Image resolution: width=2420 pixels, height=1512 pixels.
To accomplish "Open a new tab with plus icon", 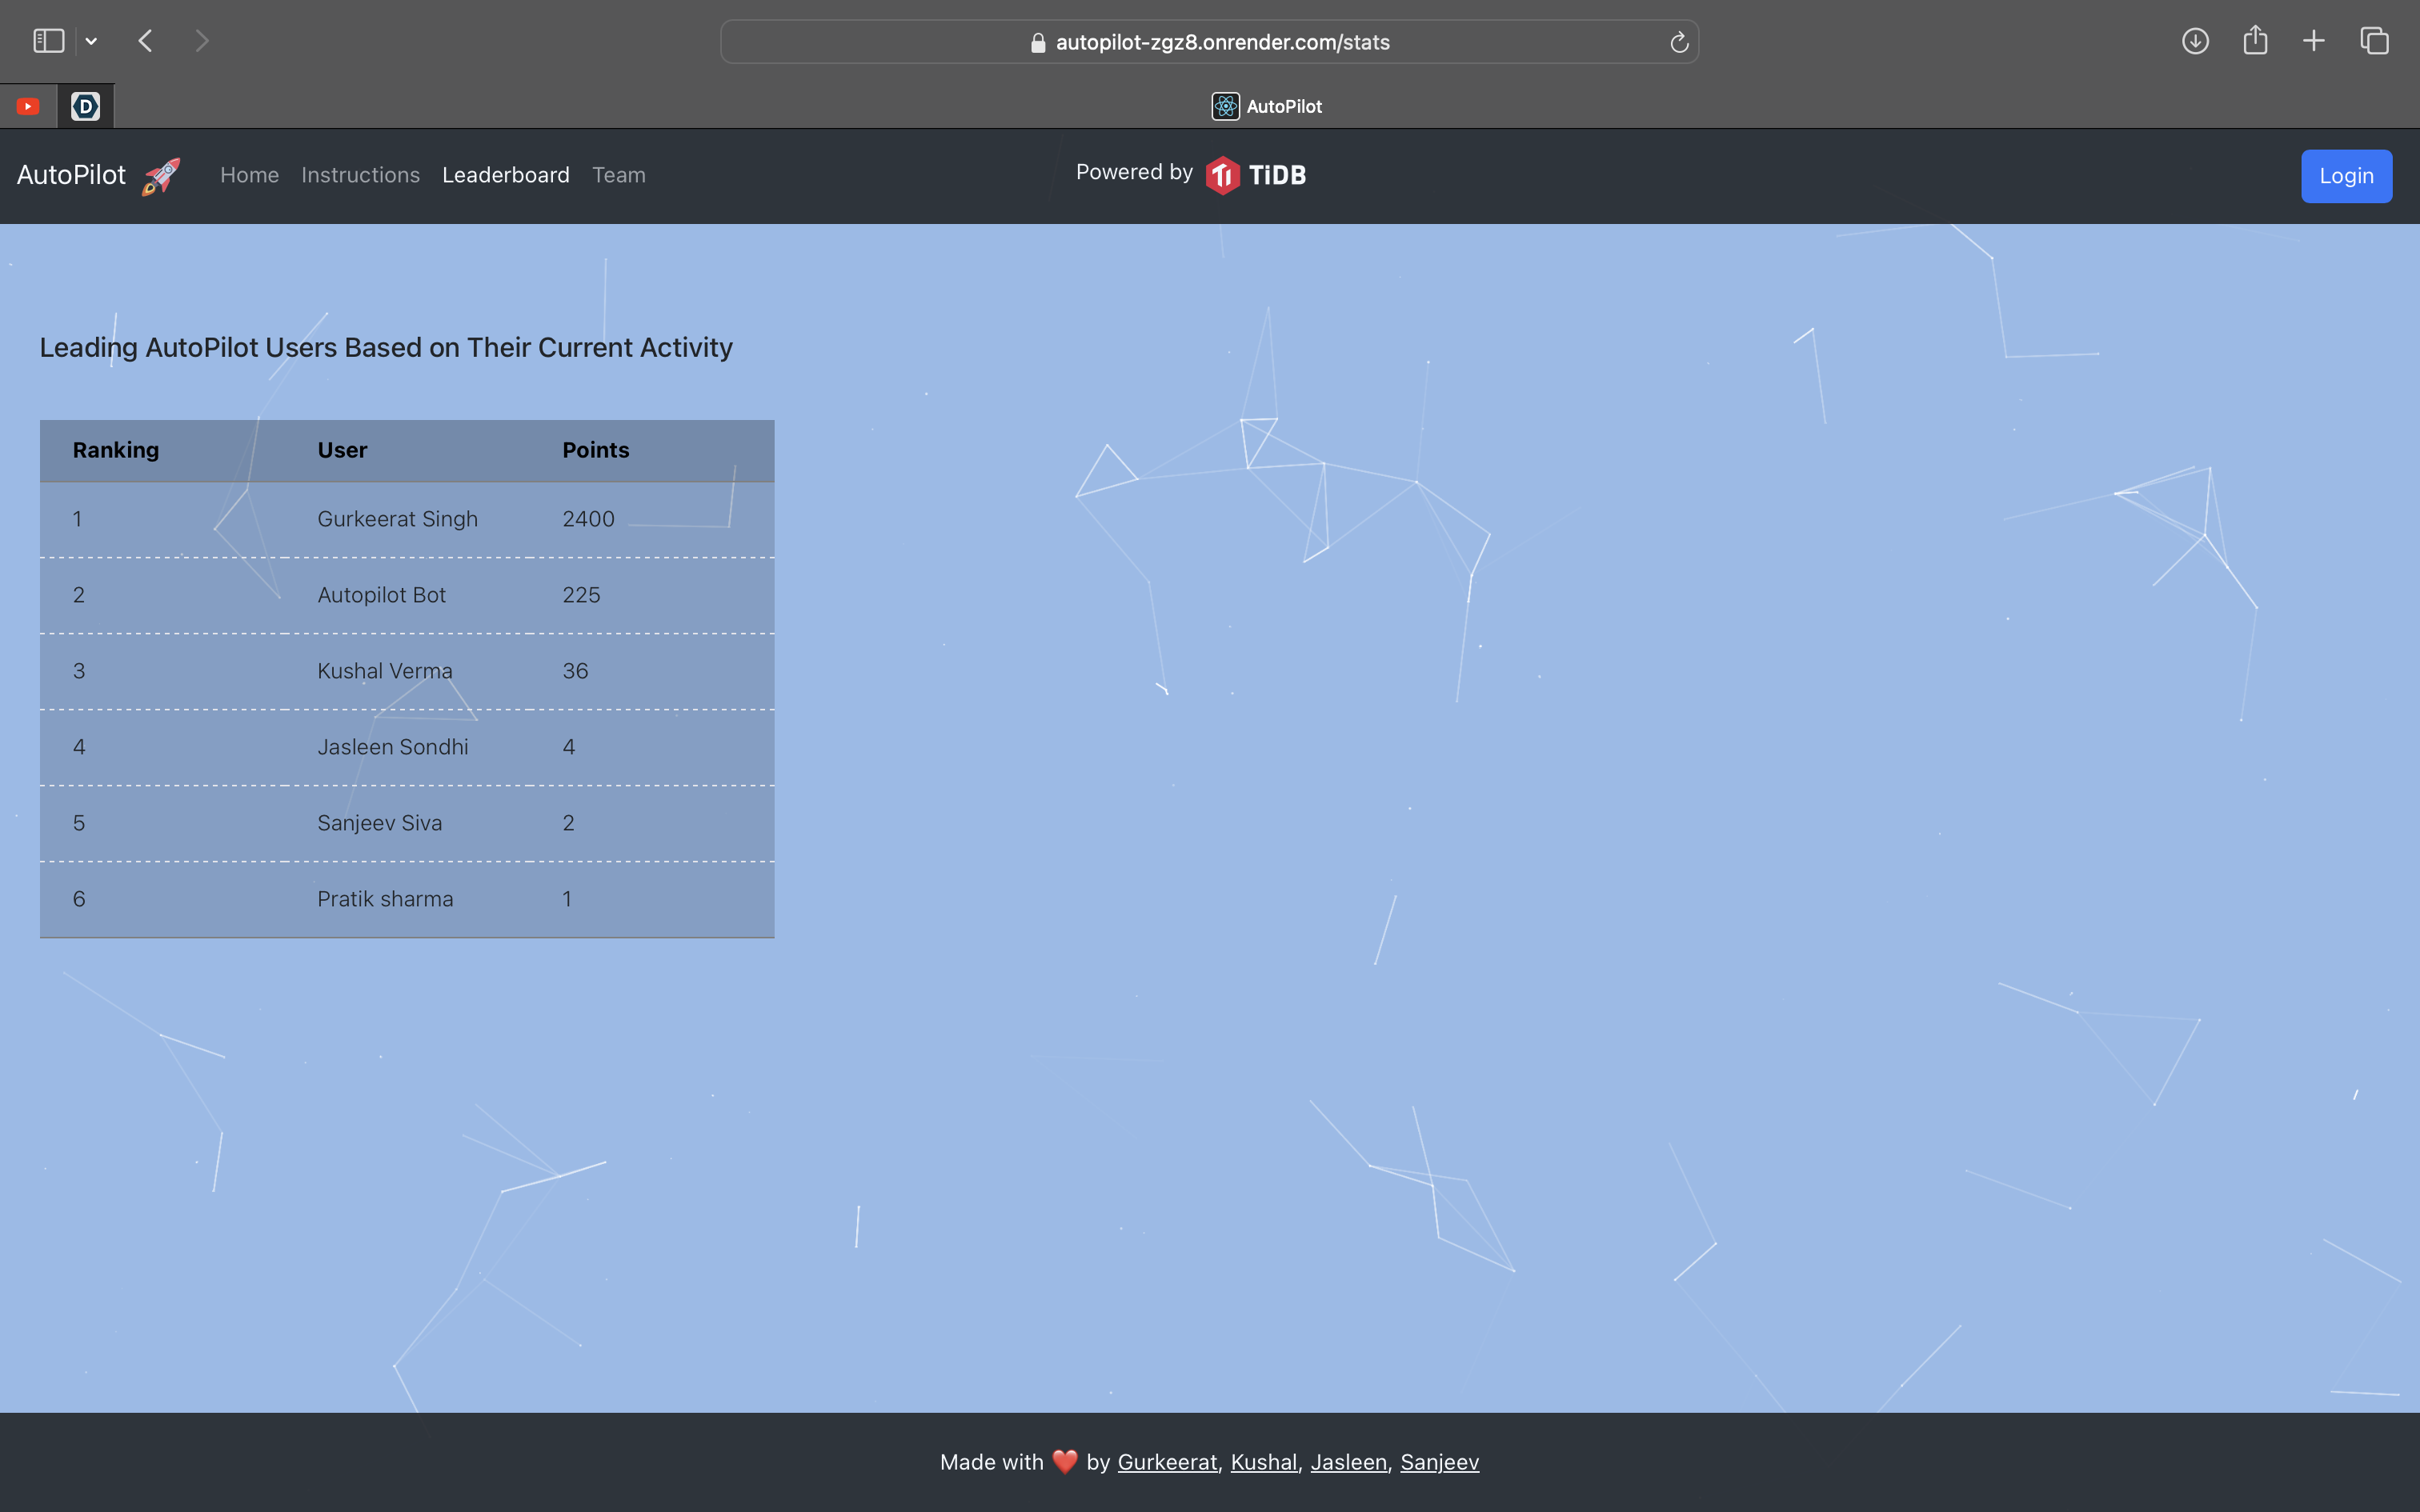I will [2314, 41].
